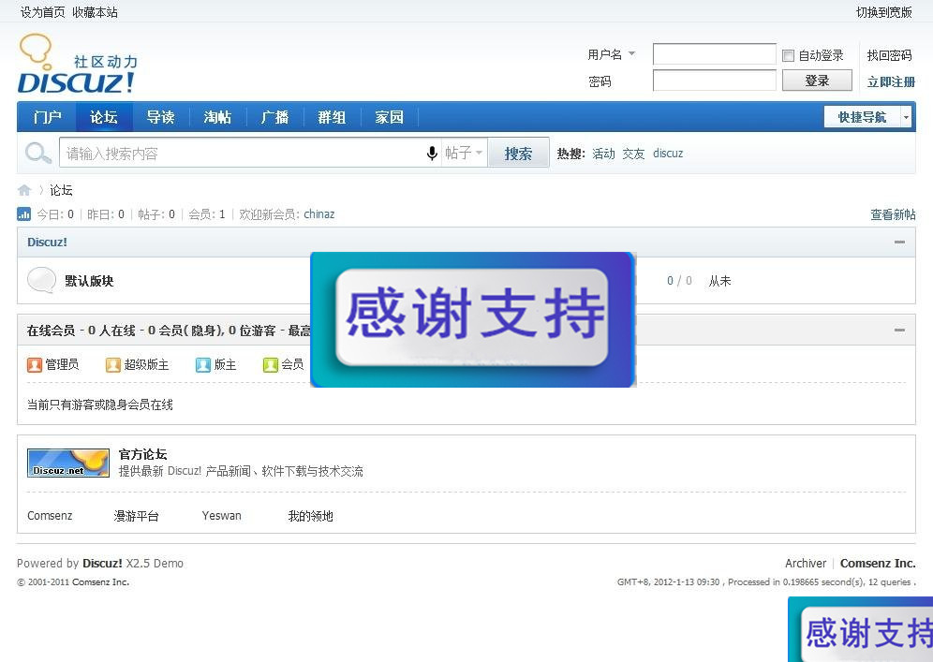Open the 群组 nav tab
Viewport: 933px width, 662px height.
pos(332,117)
